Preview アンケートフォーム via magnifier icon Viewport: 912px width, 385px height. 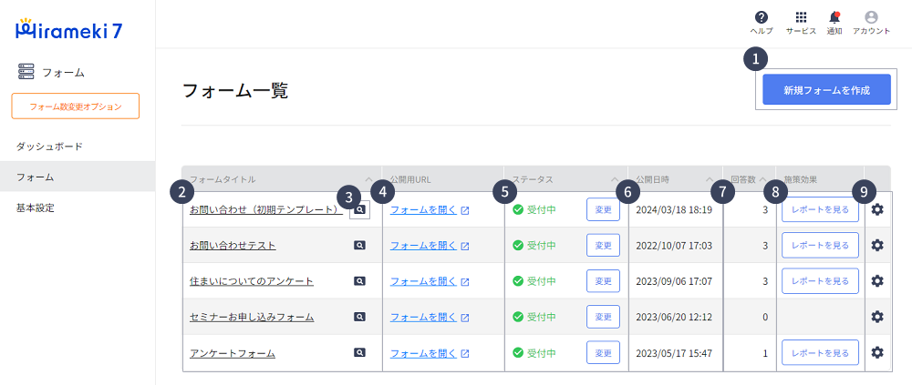(x=360, y=352)
